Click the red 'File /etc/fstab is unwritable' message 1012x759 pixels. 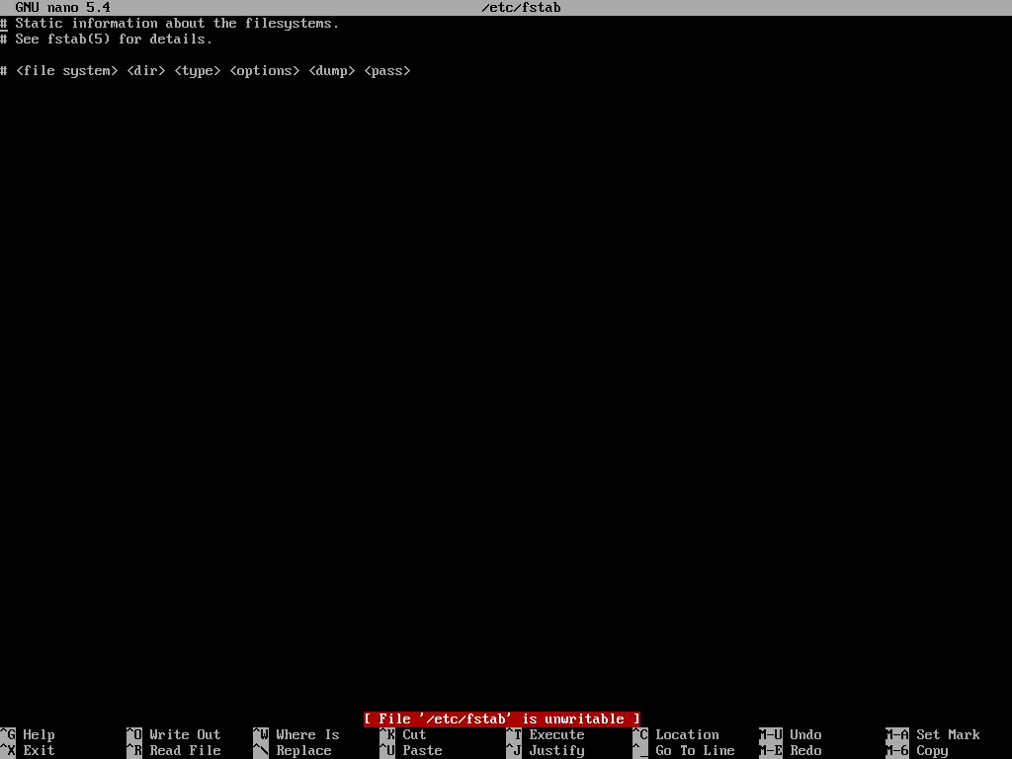point(502,719)
